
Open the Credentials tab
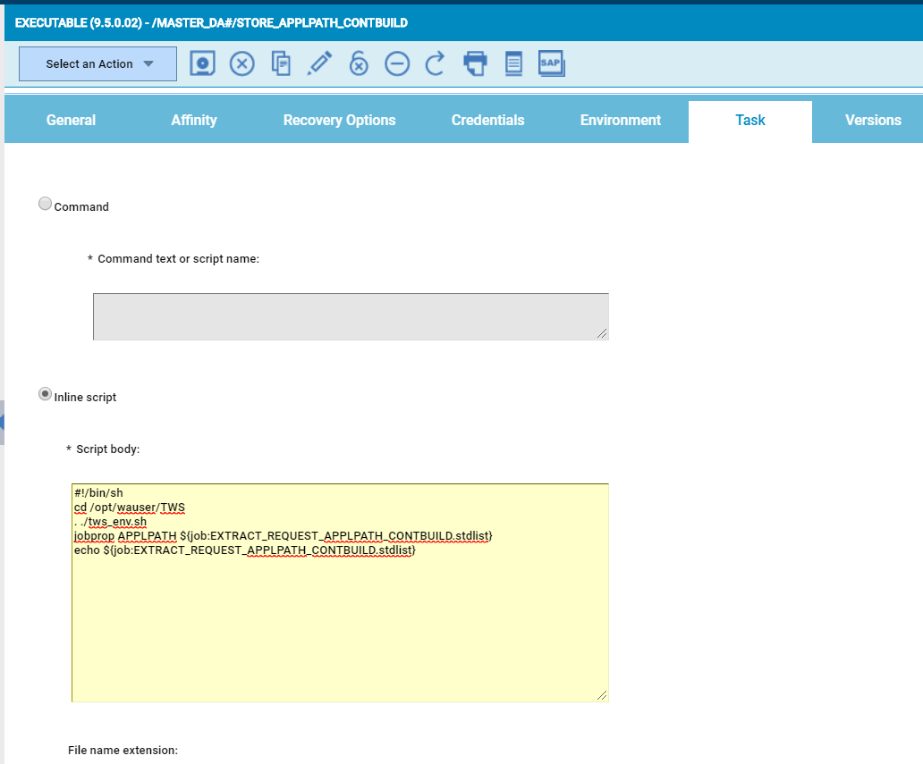[x=487, y=121]
